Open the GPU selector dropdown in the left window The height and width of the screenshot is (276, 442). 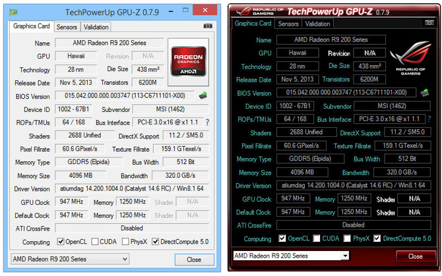pyautogui.click(x=70, y=259)
